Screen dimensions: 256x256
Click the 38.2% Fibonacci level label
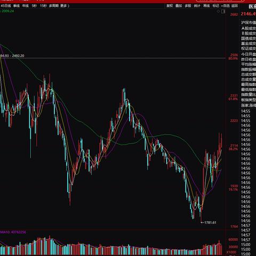pyautogui.click(x=233, y=149)
